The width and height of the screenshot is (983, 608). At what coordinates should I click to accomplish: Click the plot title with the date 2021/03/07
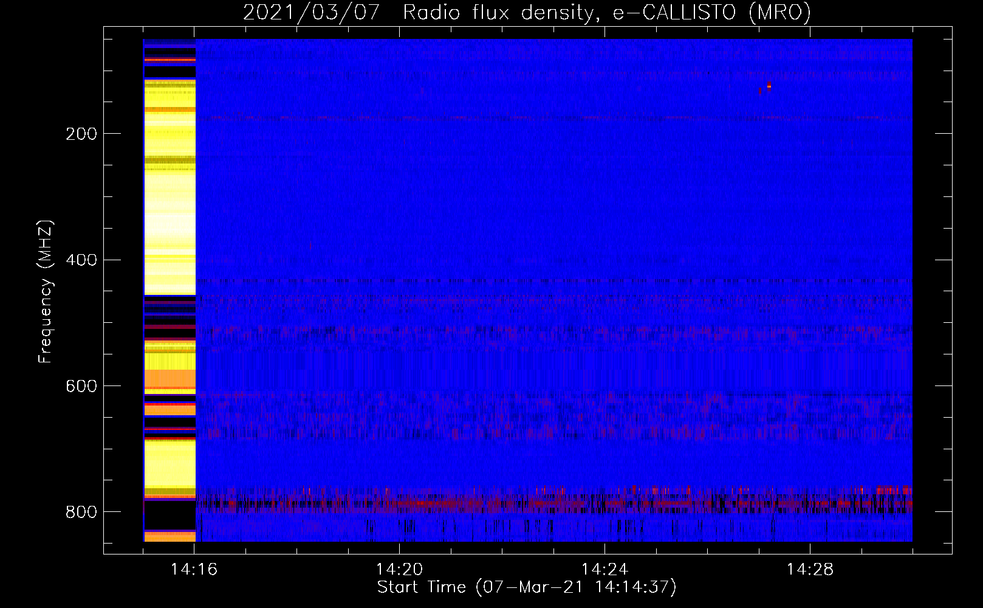click(527, 12)
